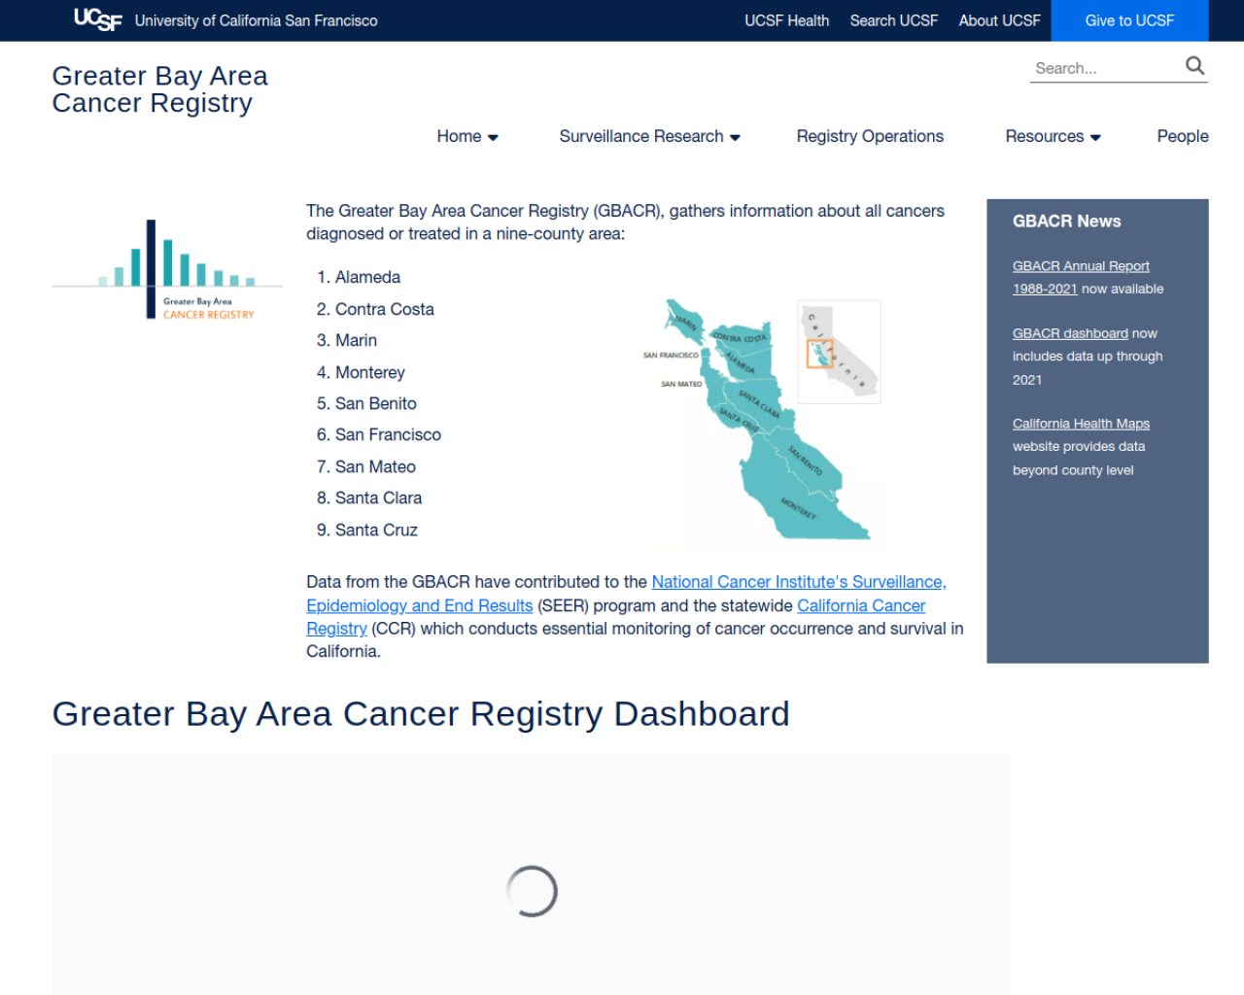Click the San Francisco list item
1244x995 pixels.
click(x=388, y=434)
